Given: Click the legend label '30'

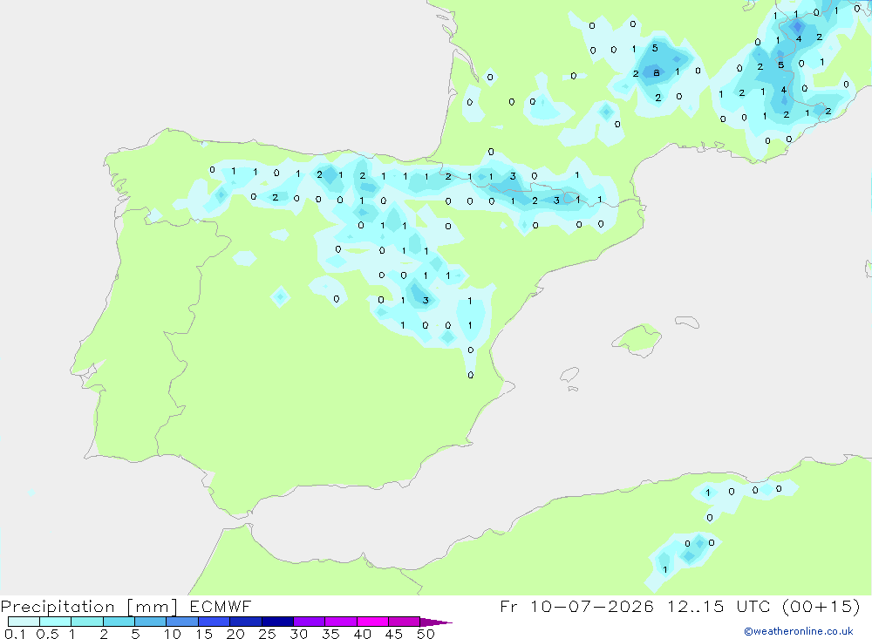Looking at the screenshot, I should [299, 634].
